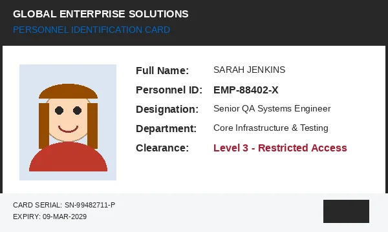Select Senior QA Systems Engineer text

pyautogui.click(x=272, y=108)
